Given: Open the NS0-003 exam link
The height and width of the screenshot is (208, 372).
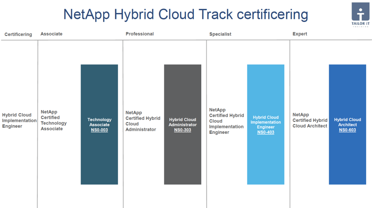Looking at the screenshot, I should tap(100, 130).
